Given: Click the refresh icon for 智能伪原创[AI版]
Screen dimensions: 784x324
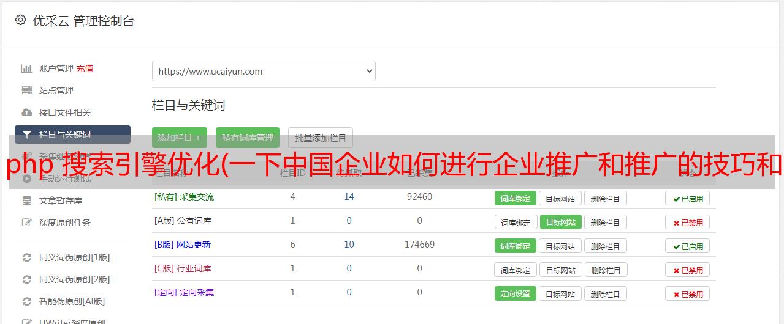Looking at the screenshot, I should [27, 301].
